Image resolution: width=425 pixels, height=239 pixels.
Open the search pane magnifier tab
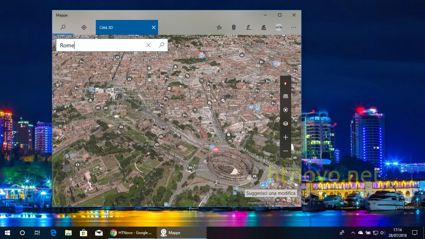tap(63, 27)
